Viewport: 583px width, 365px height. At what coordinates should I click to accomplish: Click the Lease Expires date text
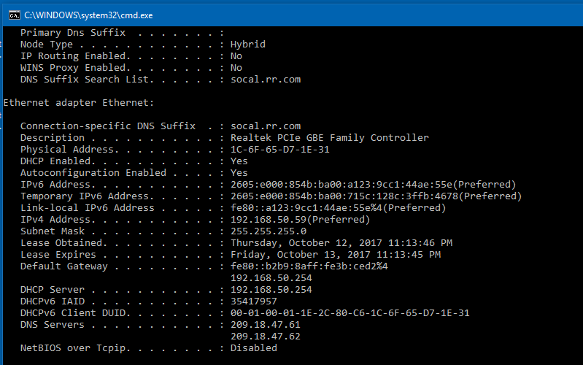[335, 255]
